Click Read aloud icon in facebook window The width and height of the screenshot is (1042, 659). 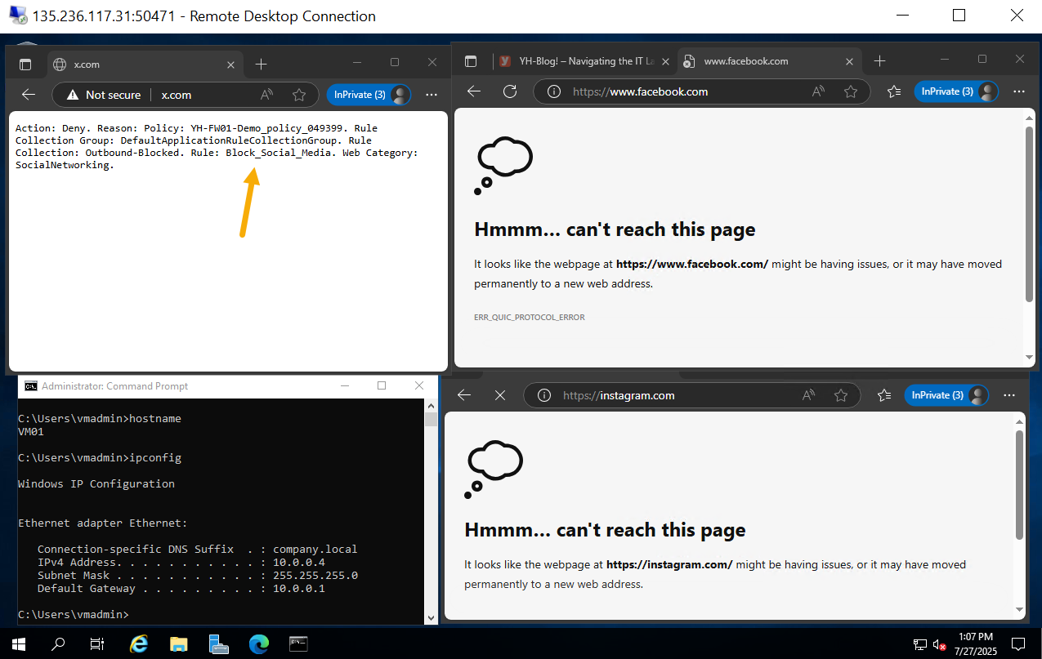[818, 91]
